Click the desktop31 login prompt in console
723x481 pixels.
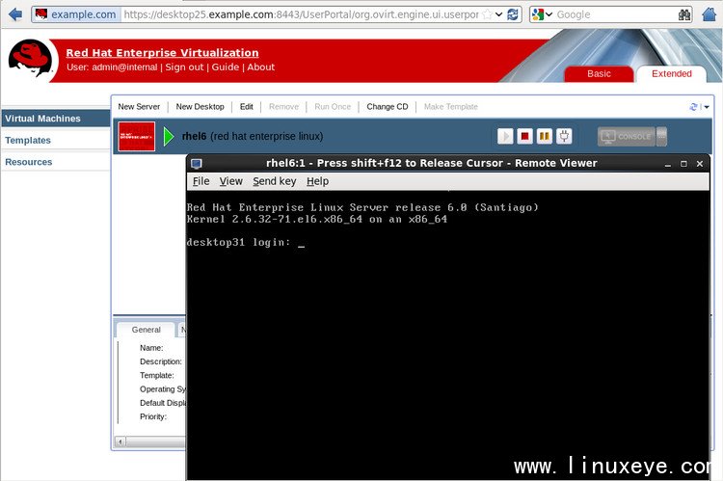click(245, 242)
